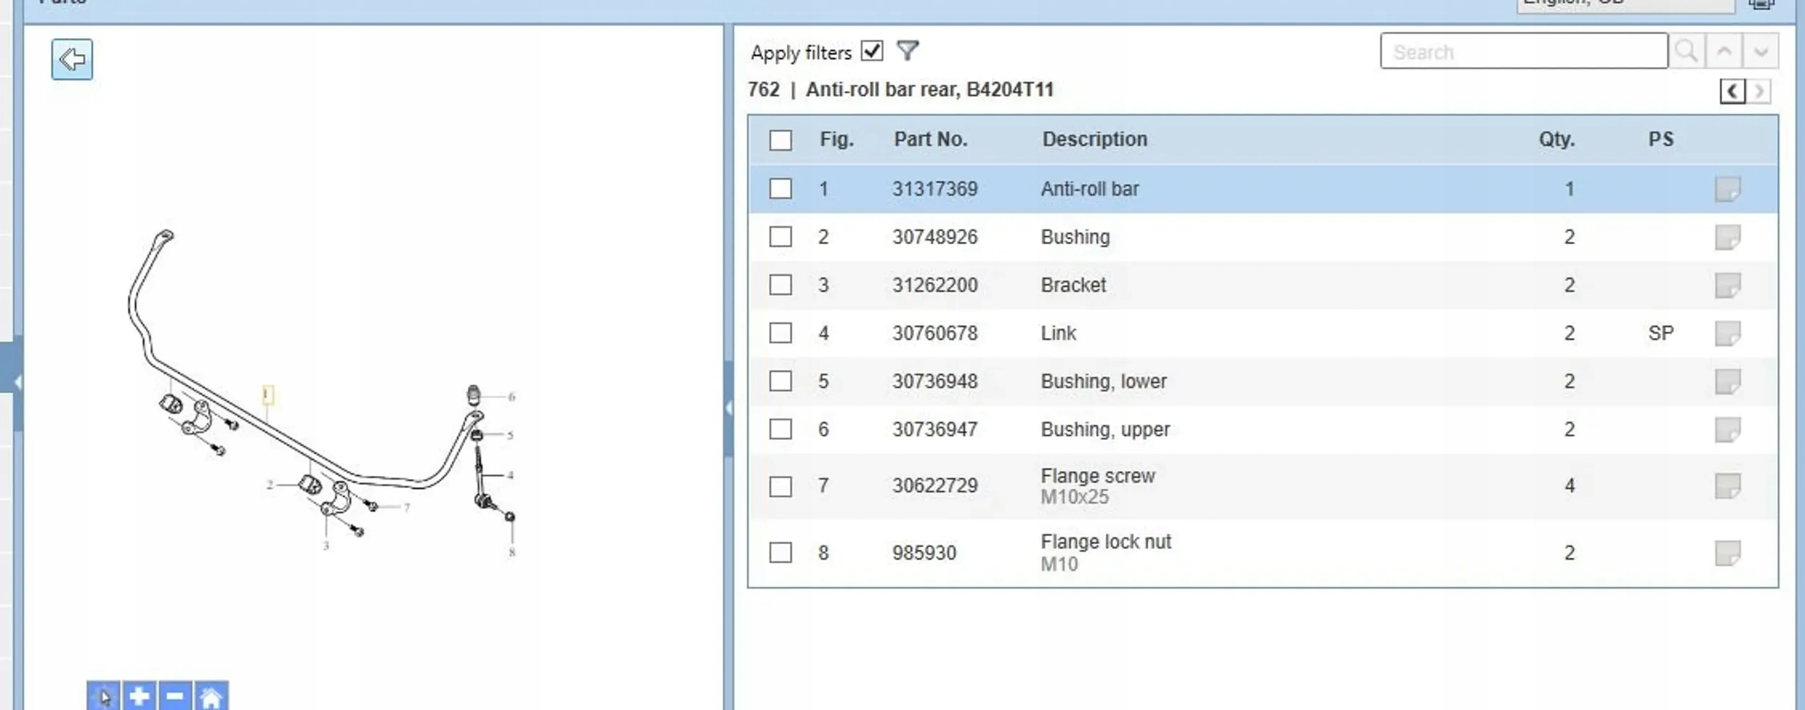Viewport: 1805px width, 710px height.
Task: Go to previous parts section with left chevron
Action: [1733, 92]
